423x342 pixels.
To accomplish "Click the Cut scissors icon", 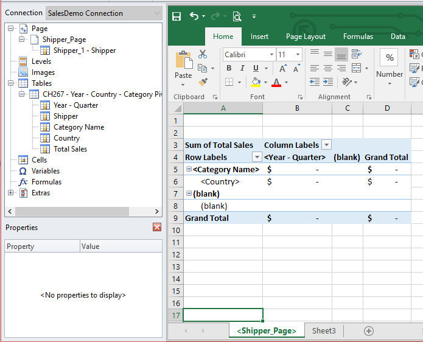I will tap(203, 55).
